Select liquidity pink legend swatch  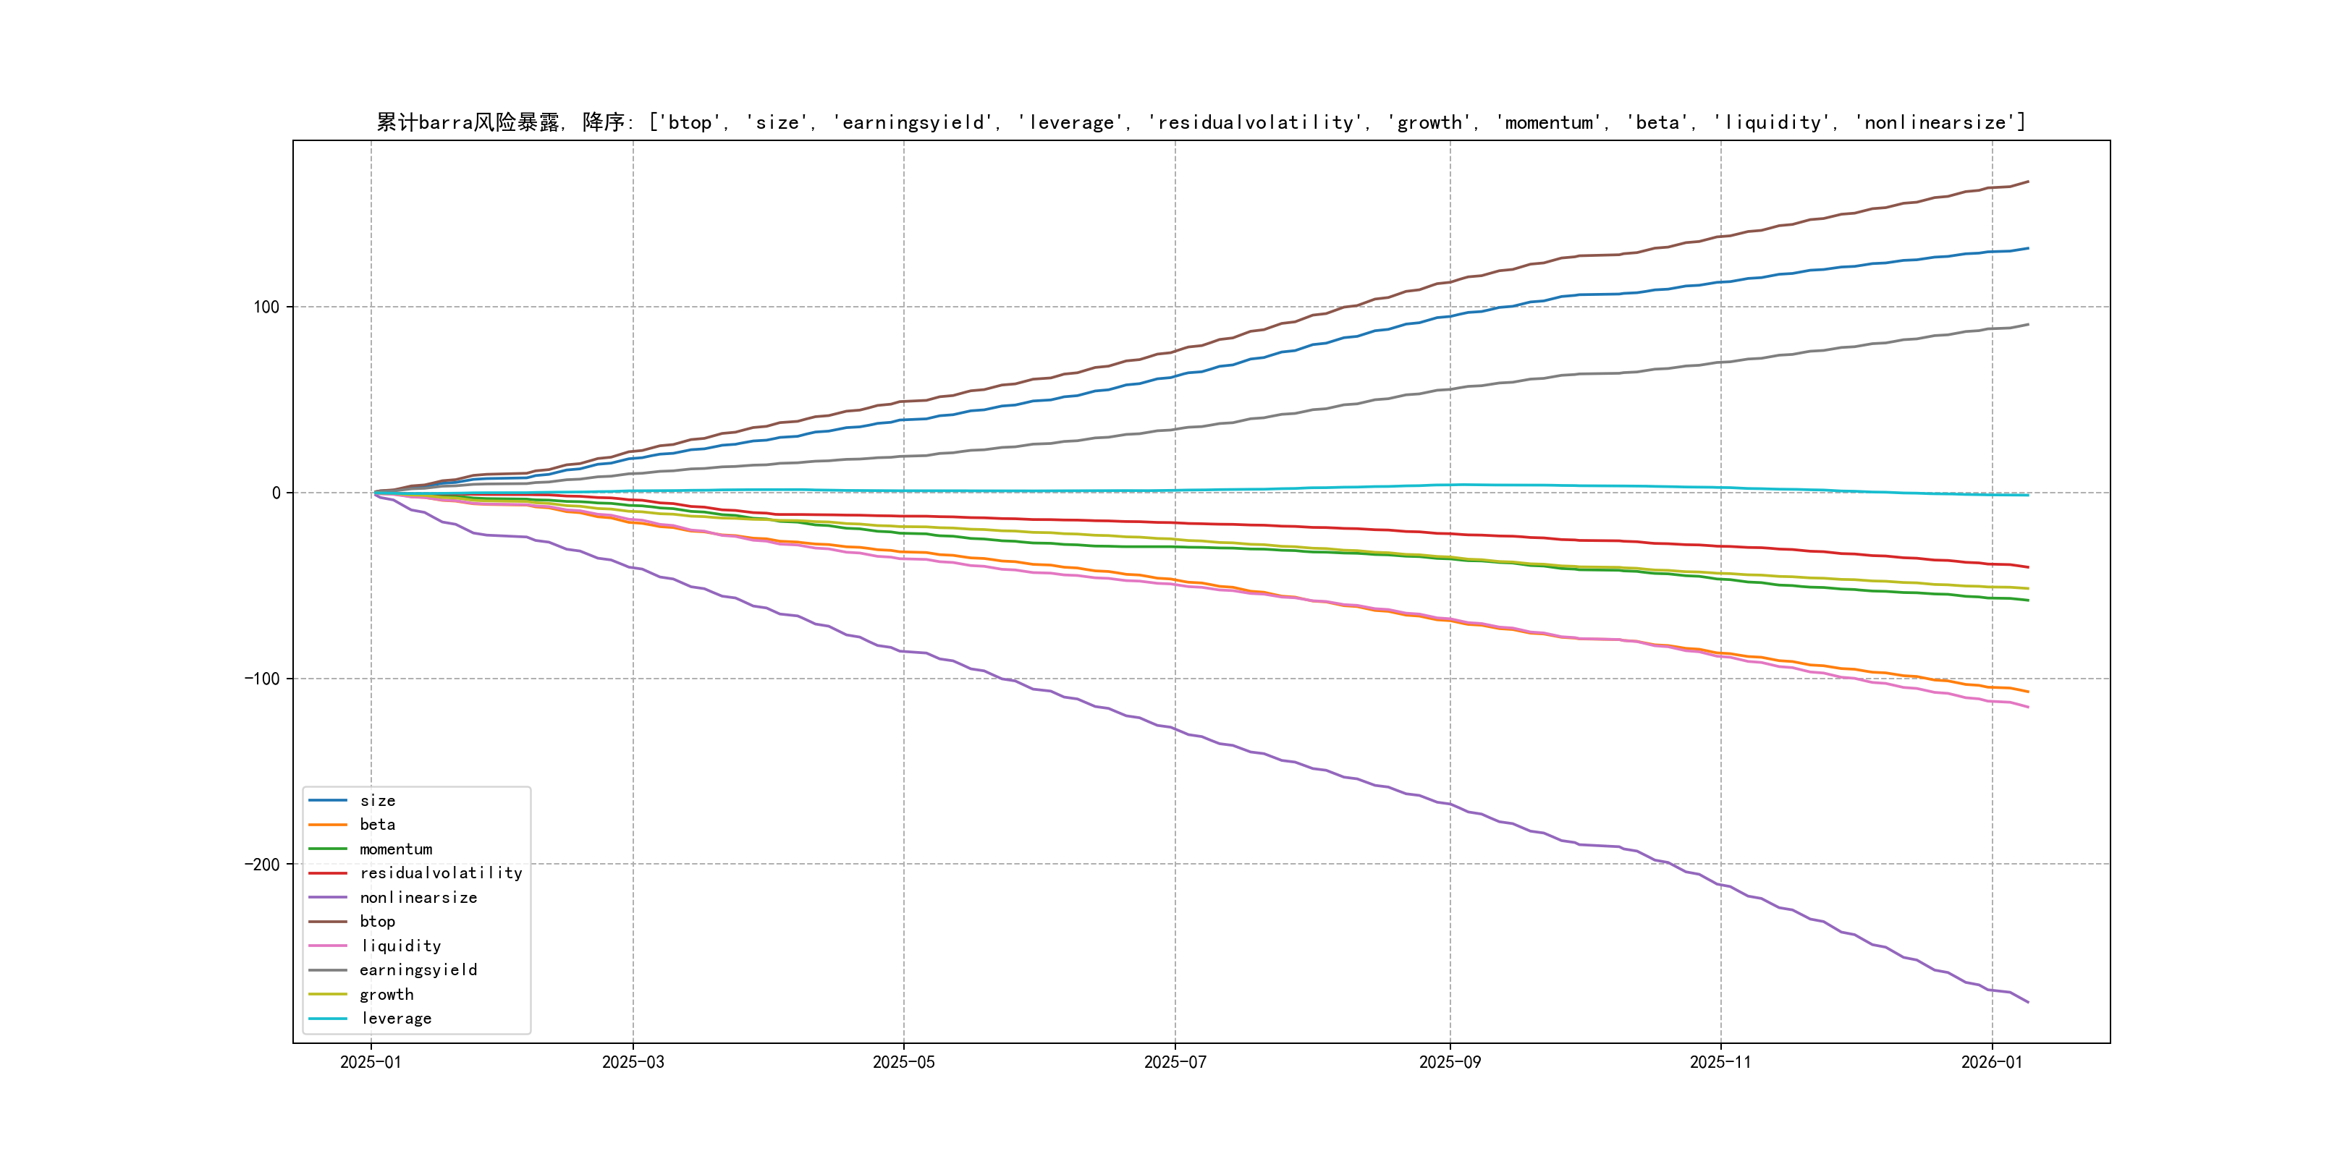(x=328, y=946)
